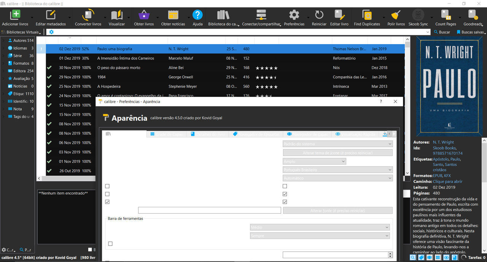Open the Sempre dropdown in toolbar settings

coord(320,236)
